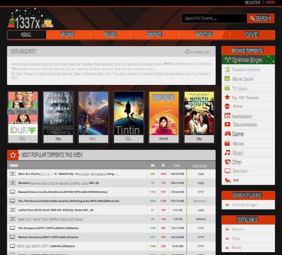
Task: Click the Christmas Movies reindeer icon
Action: (x=227, y=60)
